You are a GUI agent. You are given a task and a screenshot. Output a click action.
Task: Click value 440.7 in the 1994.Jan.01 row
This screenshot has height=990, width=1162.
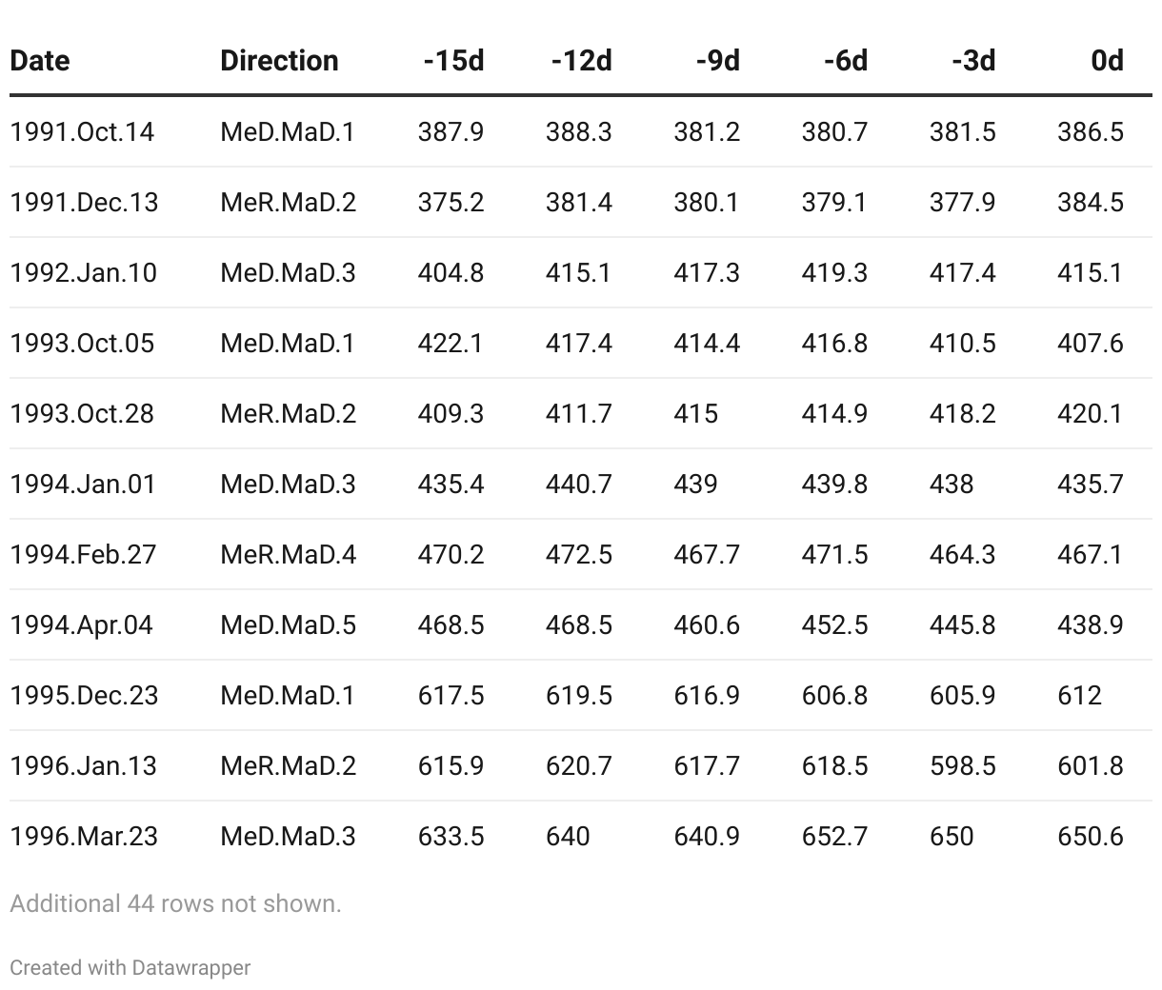(x=579, y=484)
